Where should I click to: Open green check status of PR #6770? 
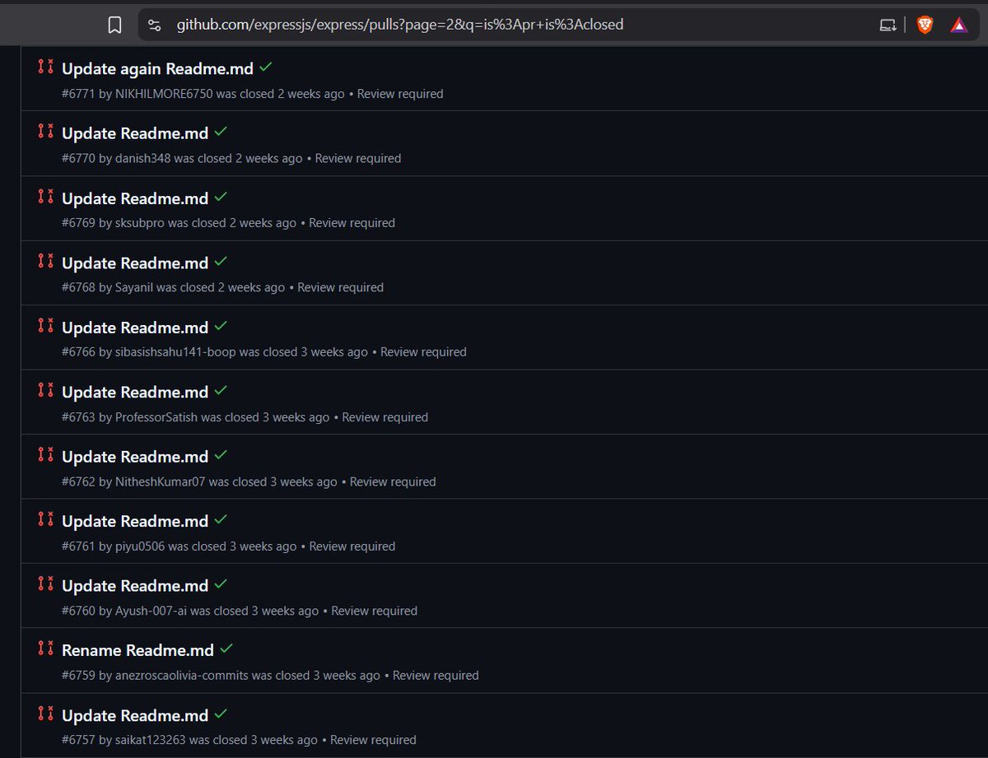tap(221, 132)
